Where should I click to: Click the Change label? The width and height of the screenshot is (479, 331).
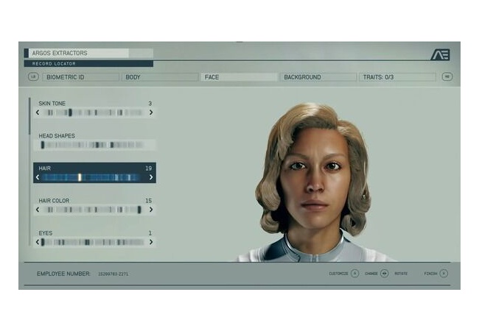[371, 274]
